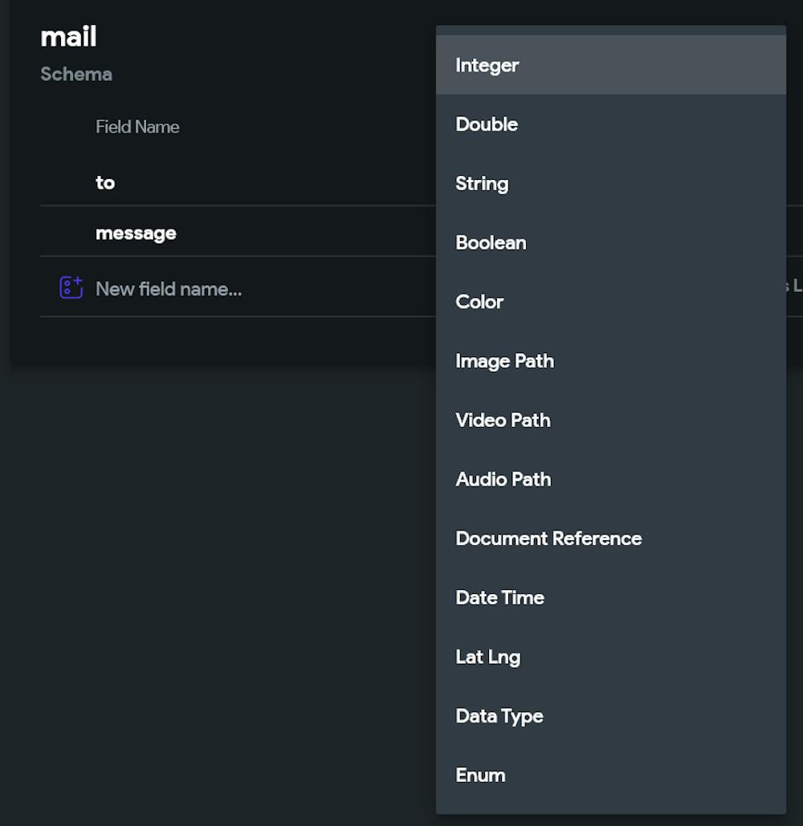
Task: Choose Audio Path data type
Action: (503, 479)
